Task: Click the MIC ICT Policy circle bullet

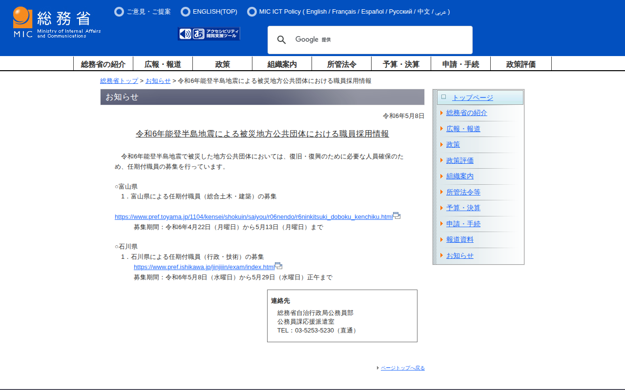Action: (x=252, y=12)
